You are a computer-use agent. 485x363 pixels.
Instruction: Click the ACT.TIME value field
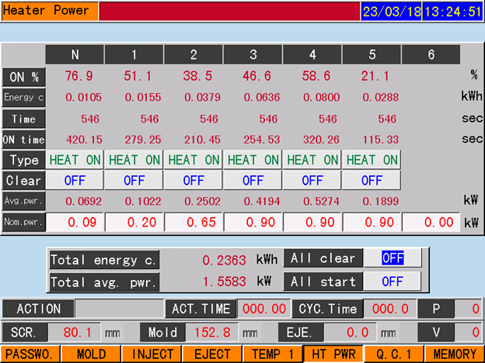coord(264,309)
